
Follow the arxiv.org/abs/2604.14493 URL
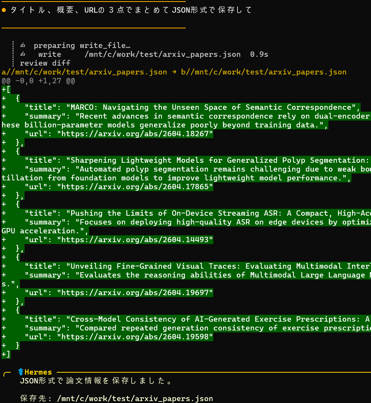[x=135, y=240]
